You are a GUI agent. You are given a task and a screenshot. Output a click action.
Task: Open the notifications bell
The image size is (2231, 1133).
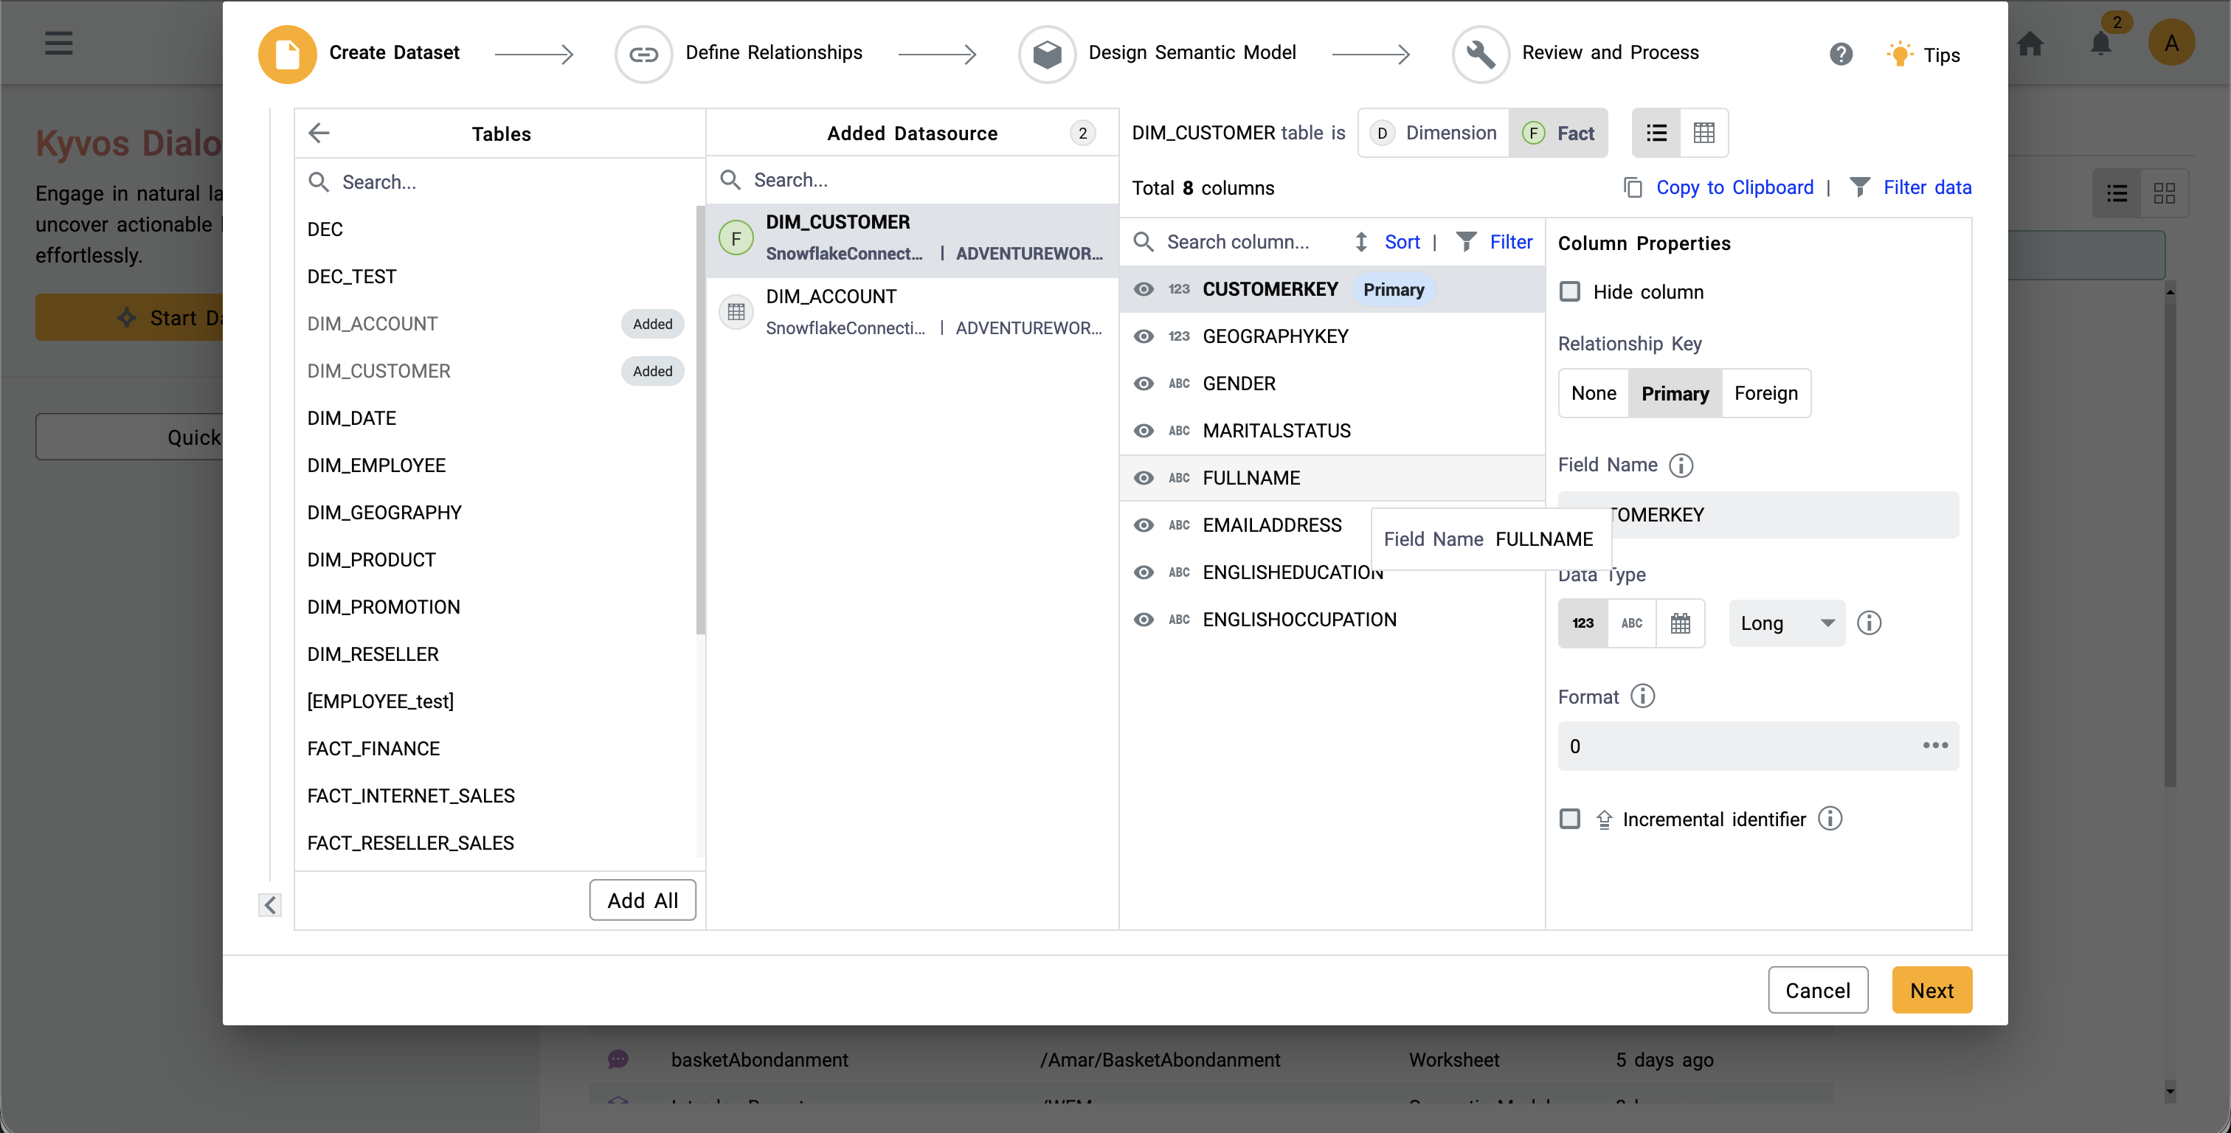pyautogui.click(x=2100, y=44)
